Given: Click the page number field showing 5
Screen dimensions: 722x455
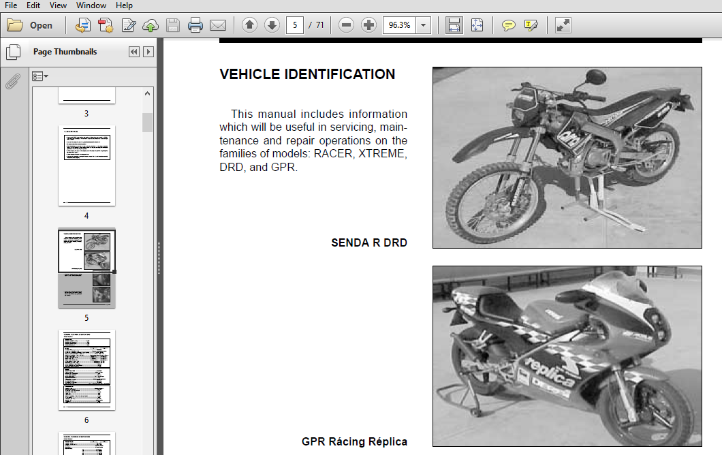Looking at the screenshot, I should point(295,25).
